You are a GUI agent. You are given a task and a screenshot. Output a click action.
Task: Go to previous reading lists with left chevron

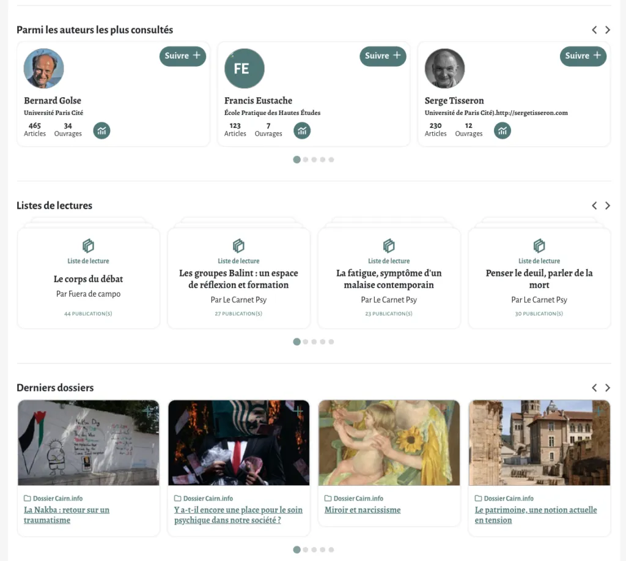point(594,206)
